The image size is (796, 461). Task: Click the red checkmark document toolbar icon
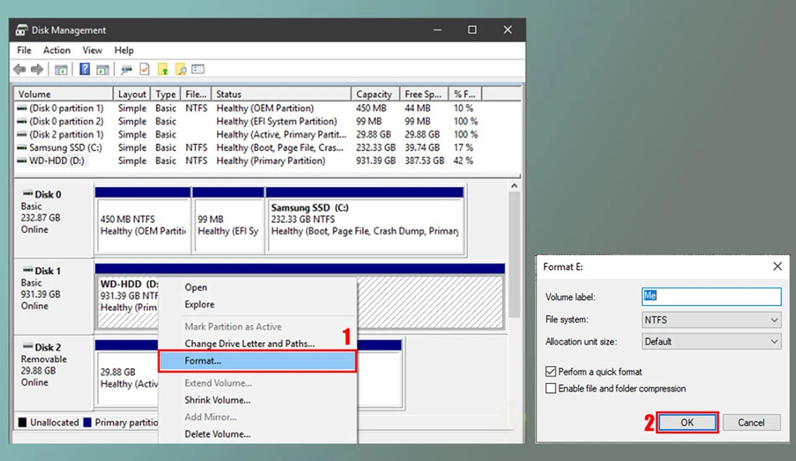pos(145,69)
